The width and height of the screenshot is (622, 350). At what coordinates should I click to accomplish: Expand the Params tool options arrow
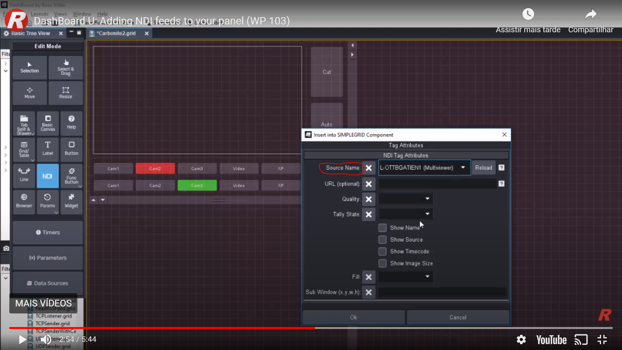(x=56, y=212)
